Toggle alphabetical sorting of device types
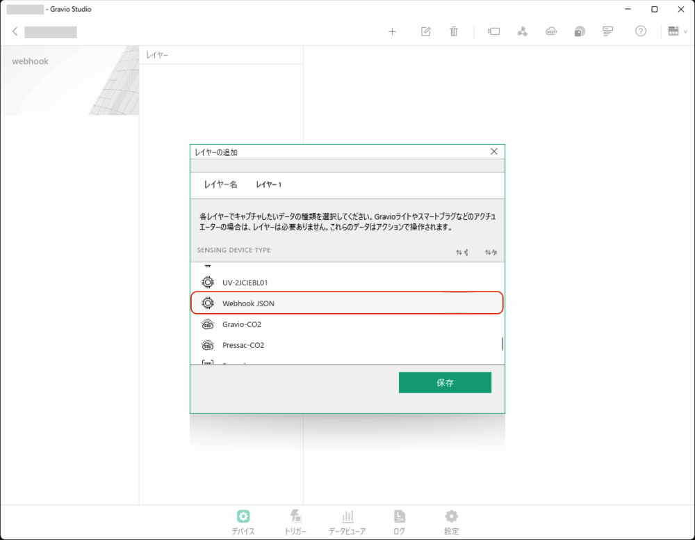Image resolution: width=695 pixels, height=540 pixels. point(491,251)
